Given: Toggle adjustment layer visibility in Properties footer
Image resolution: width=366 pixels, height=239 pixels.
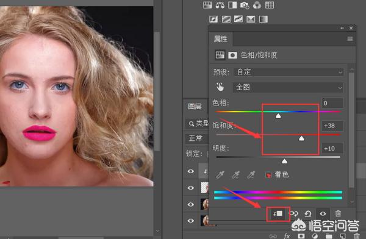Looking at the screenshot, I should (323, 213).
